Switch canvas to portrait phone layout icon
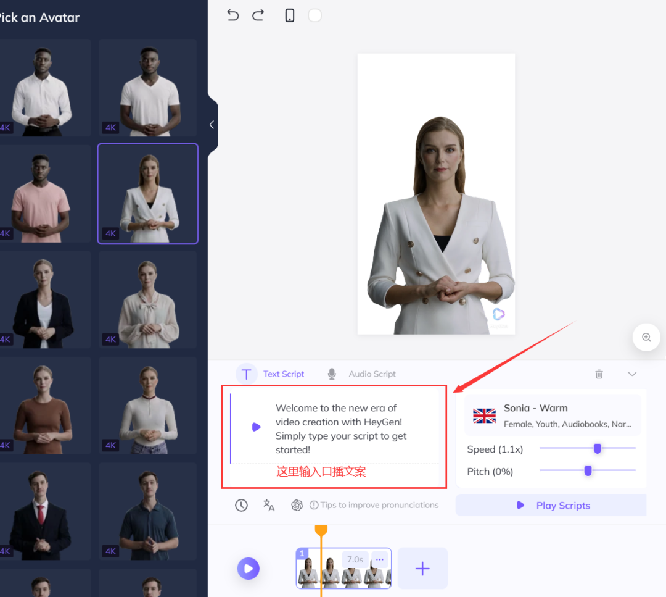 point(290,15)
